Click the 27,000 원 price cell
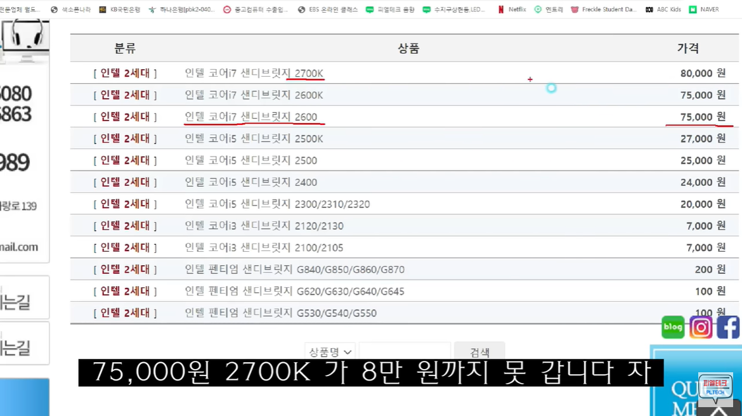Screen dimensions: 742x416 (x=703, y=138)
